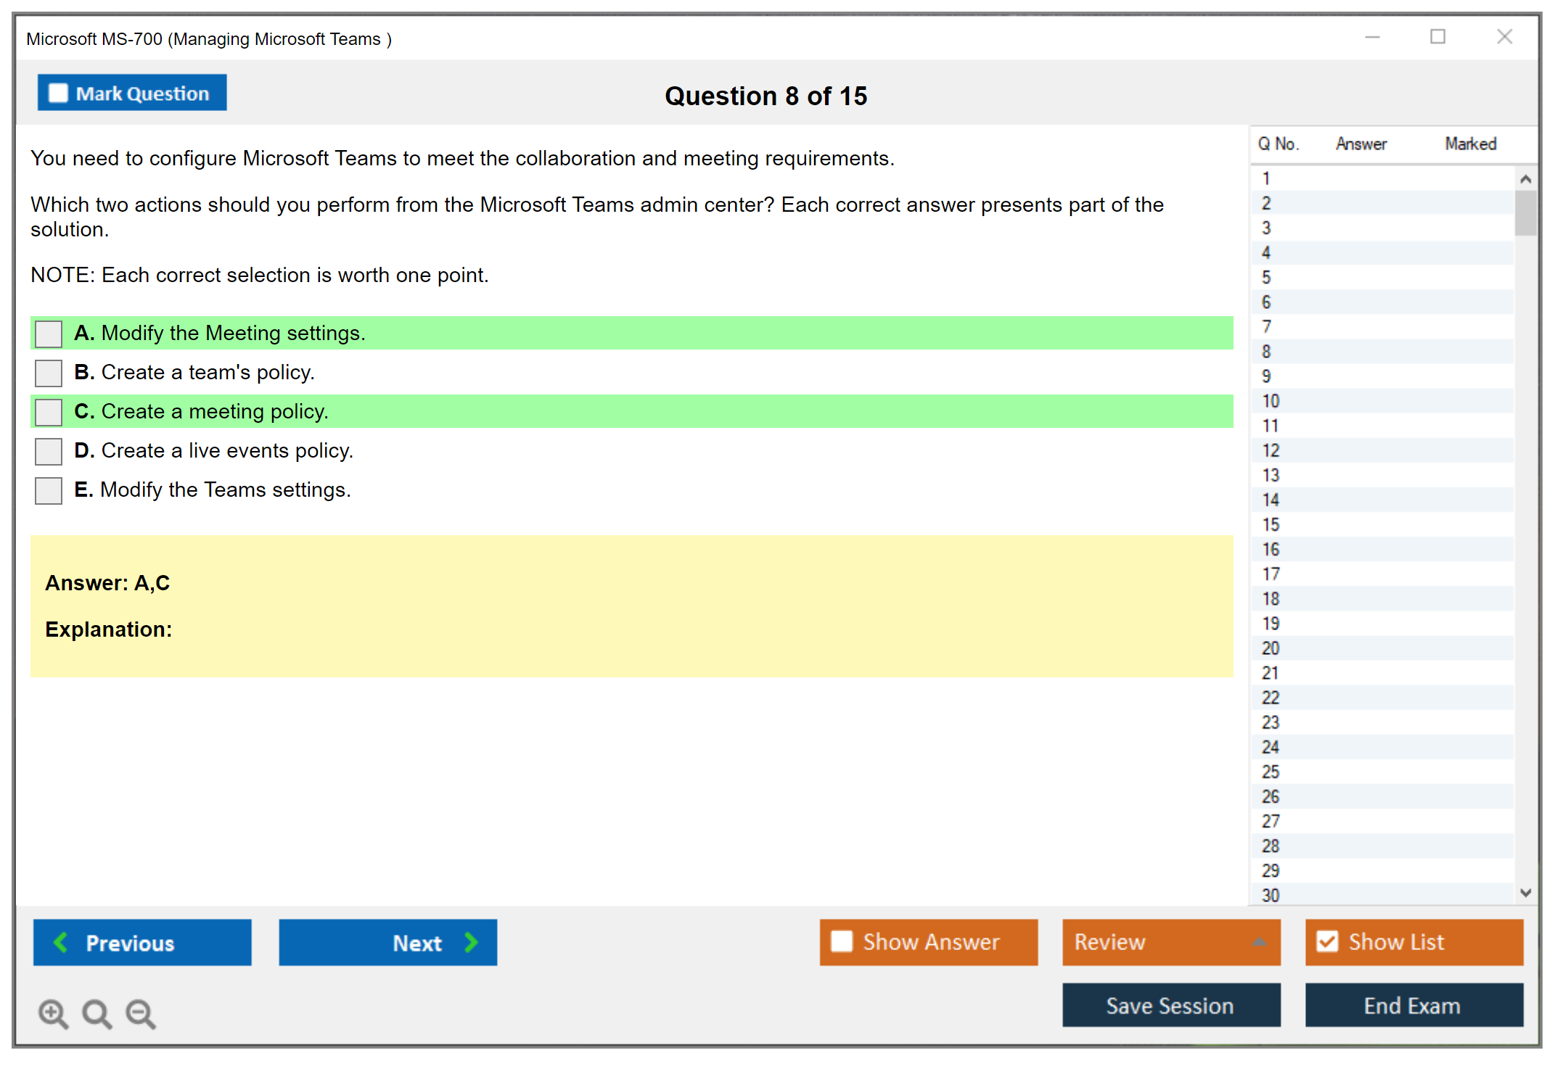Image resolution: width=1560 pixels, height=1066 pixels.
Task: Click the zoom in magnifier icon
Action: point(53,1013)
